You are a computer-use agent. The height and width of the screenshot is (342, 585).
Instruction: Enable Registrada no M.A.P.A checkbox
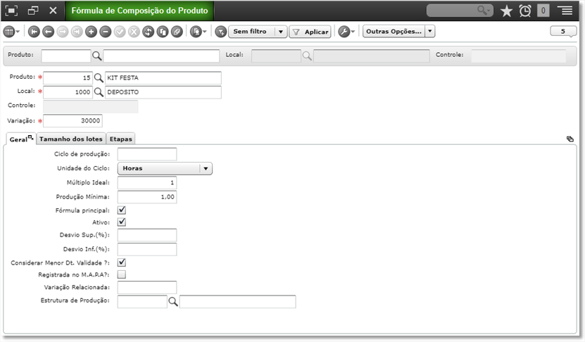[x=122, y=275]
